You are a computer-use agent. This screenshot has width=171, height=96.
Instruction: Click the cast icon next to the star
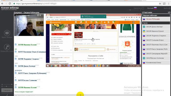tap(164, 3)
